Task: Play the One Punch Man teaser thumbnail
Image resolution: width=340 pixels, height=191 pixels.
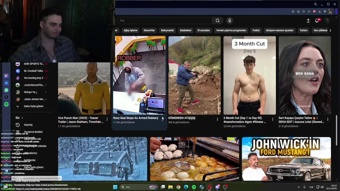Action: tap(84, 89)
